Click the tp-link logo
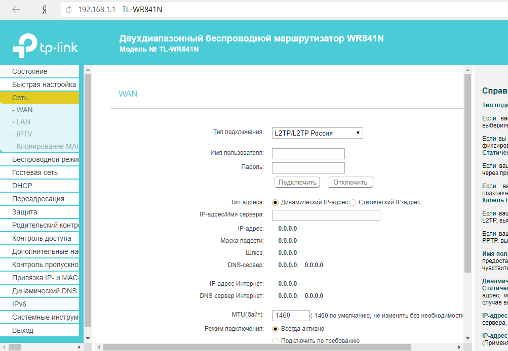This screenshot has width=508, height=351. point(46,46)
